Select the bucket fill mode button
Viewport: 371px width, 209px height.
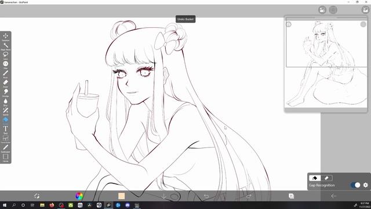pyautogui.click(x=315, y=178)
